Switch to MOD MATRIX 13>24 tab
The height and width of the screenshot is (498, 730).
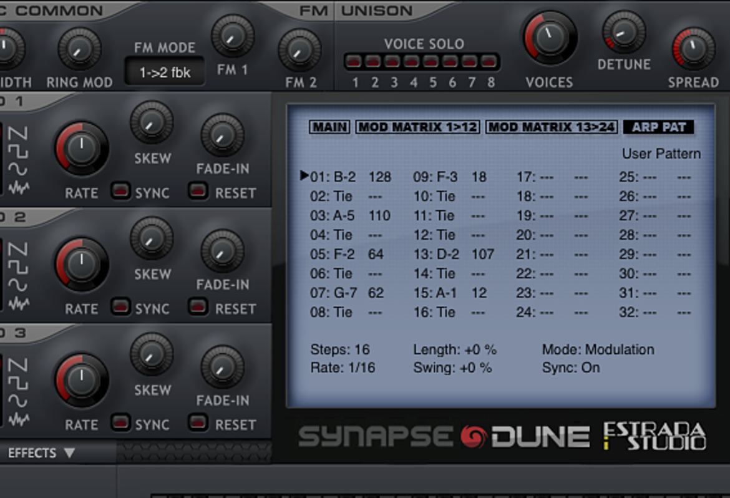552,127
